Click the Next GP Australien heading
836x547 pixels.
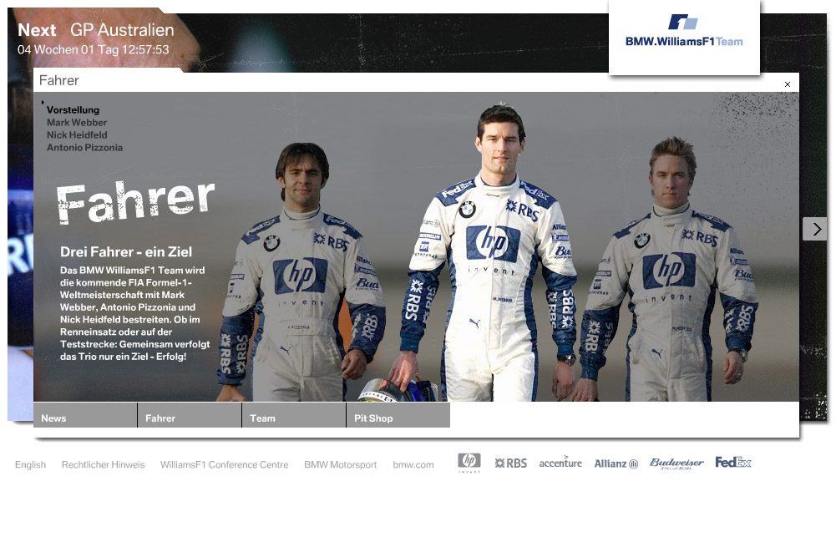point(96,30)
